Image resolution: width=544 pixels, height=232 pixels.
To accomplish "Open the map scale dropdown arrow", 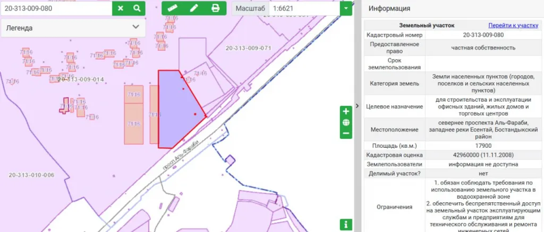I will click(x=346, y=8).
